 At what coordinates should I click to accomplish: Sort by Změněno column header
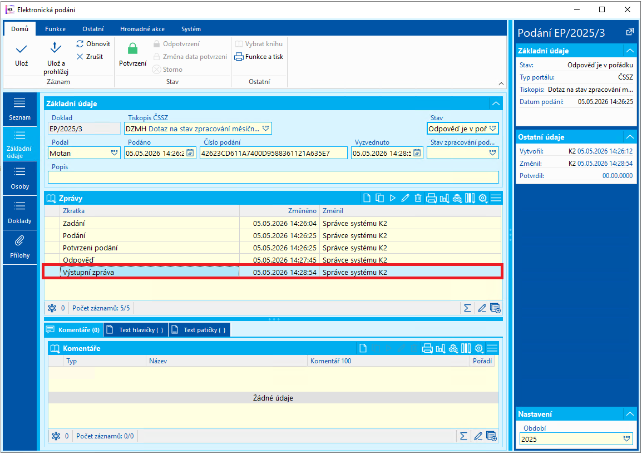pos(279,211)
